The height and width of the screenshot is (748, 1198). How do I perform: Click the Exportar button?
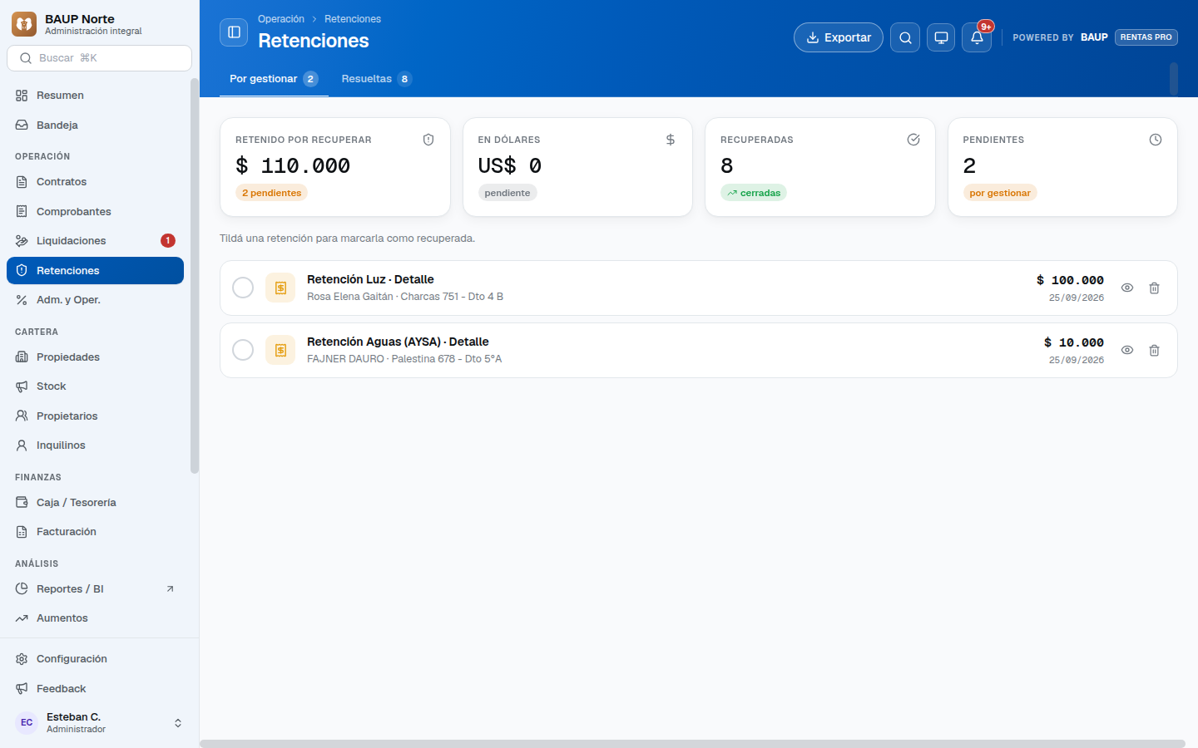coord(839,37)
